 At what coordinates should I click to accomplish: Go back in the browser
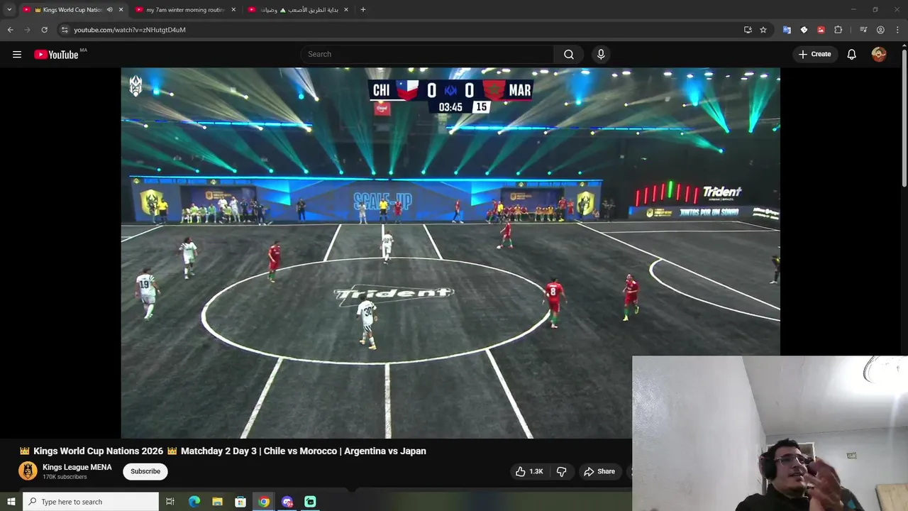[10, 30]
